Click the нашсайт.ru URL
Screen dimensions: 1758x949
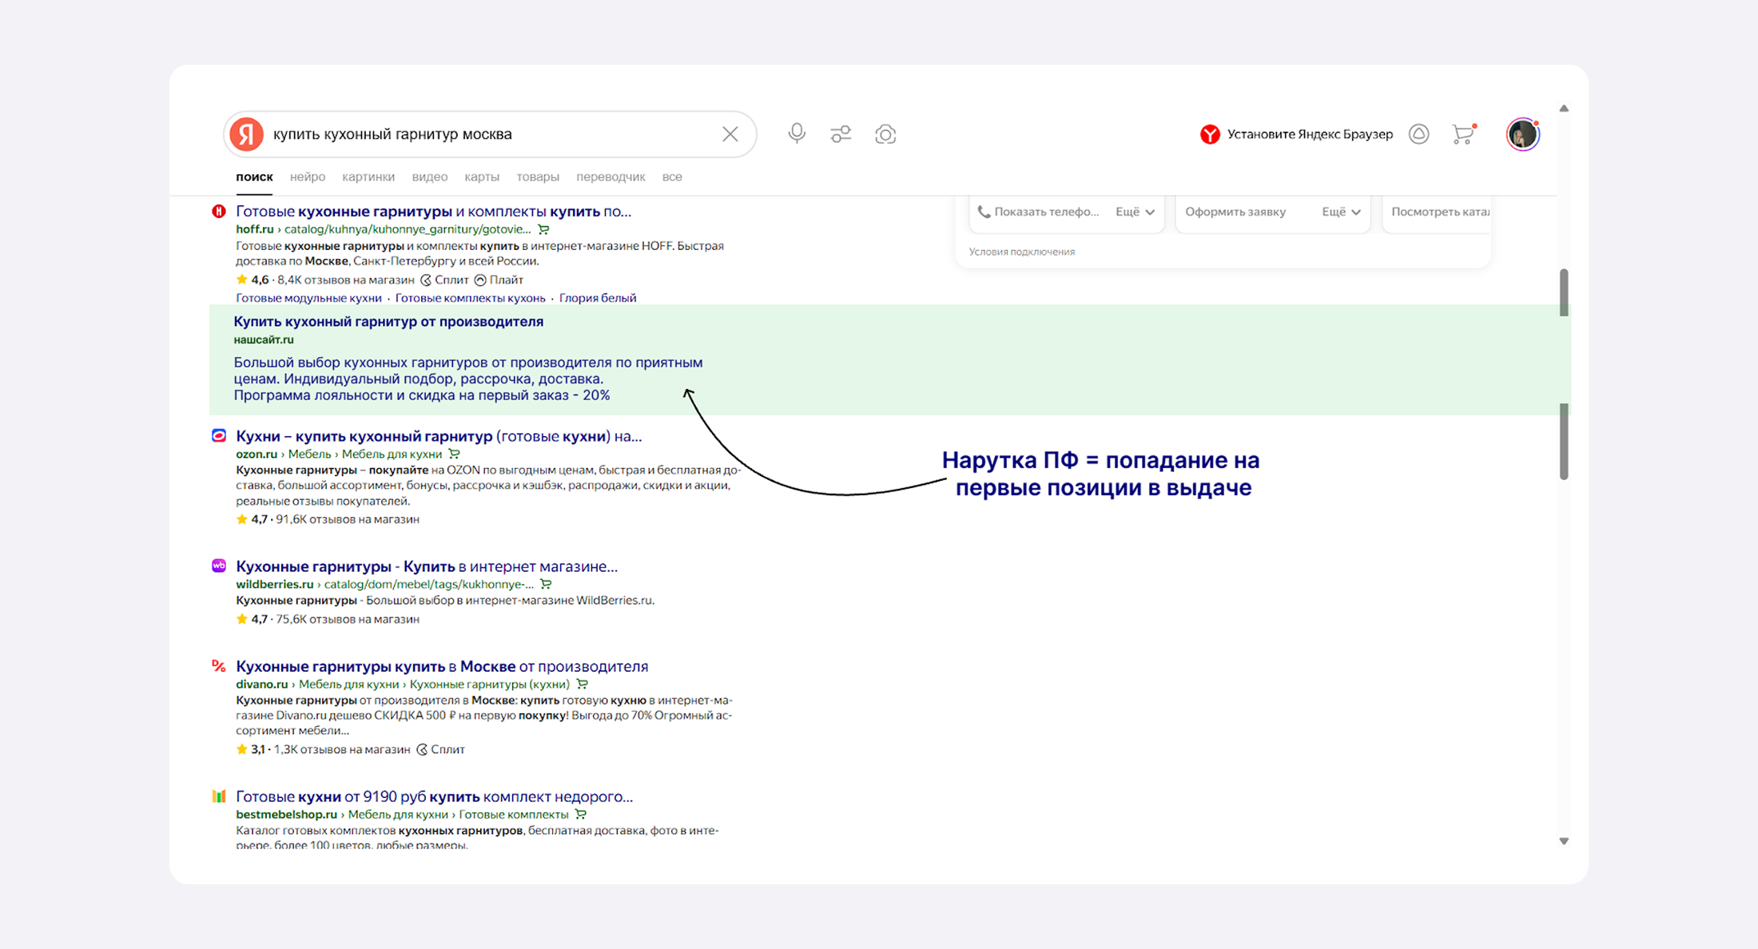(x=264, y=339)
